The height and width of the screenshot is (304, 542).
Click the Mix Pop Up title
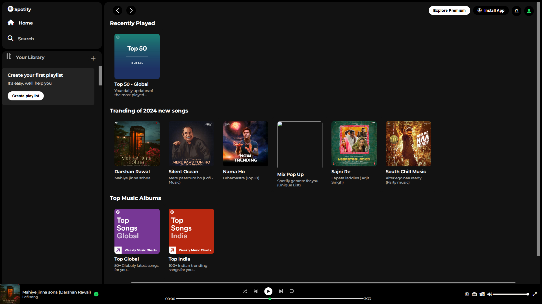click(x=290, y=174)
